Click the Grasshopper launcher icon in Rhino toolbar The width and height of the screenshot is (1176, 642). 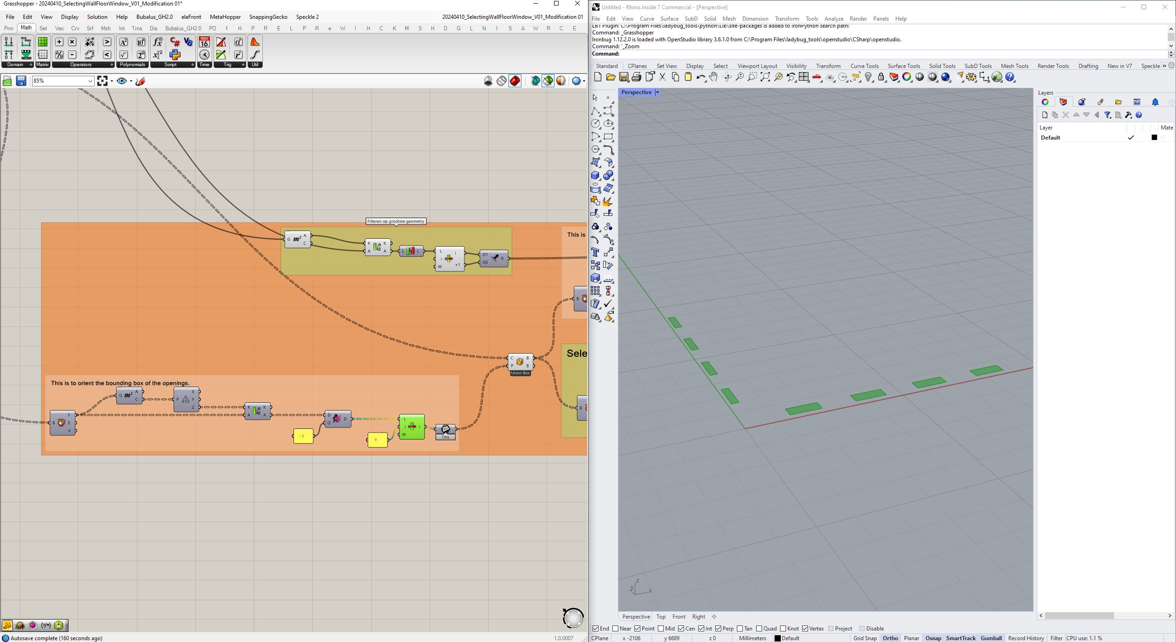coord(997,77)
